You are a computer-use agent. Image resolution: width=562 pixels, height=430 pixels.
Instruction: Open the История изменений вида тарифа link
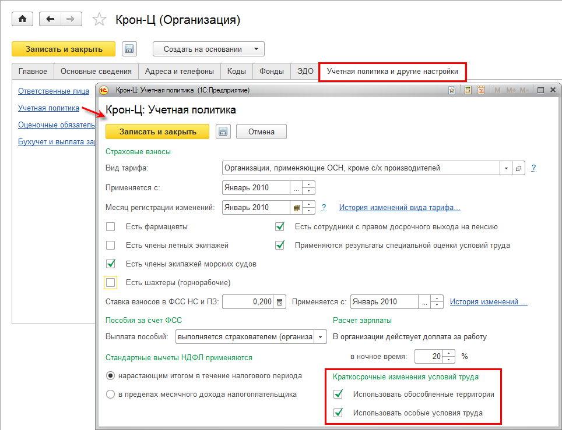[400, 207]
